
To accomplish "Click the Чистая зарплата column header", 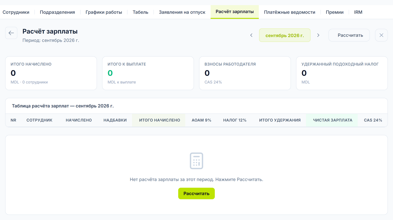I will (332, 120).
